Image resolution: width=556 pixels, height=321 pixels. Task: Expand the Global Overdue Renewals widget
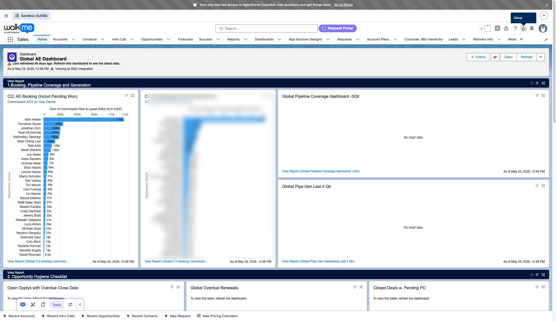[x=361, y=287]
